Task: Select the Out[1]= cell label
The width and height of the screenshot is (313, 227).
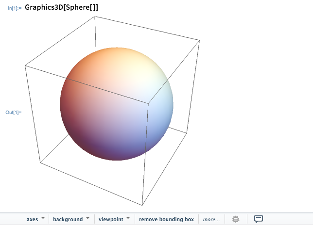Action: click(x=14, y=113)
